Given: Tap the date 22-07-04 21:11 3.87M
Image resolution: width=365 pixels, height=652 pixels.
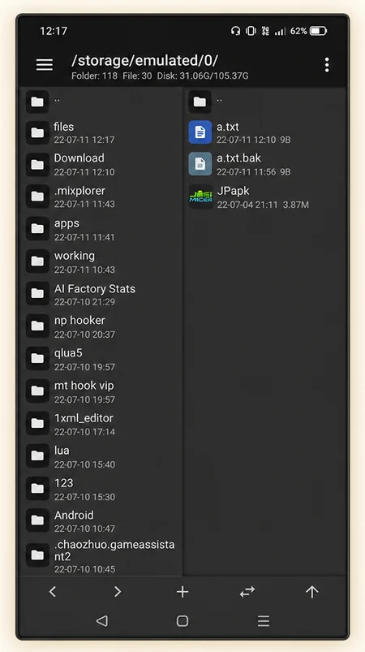Looking at the screenshot, I should pyautogui.click(x=263, y=205).
